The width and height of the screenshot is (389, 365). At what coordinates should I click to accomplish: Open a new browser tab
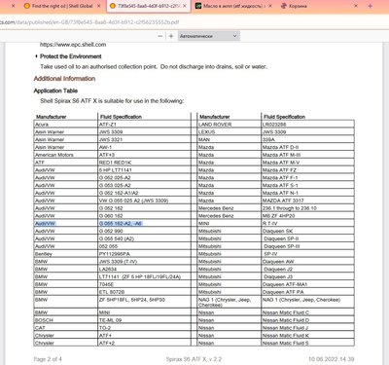tap(371, 6)
